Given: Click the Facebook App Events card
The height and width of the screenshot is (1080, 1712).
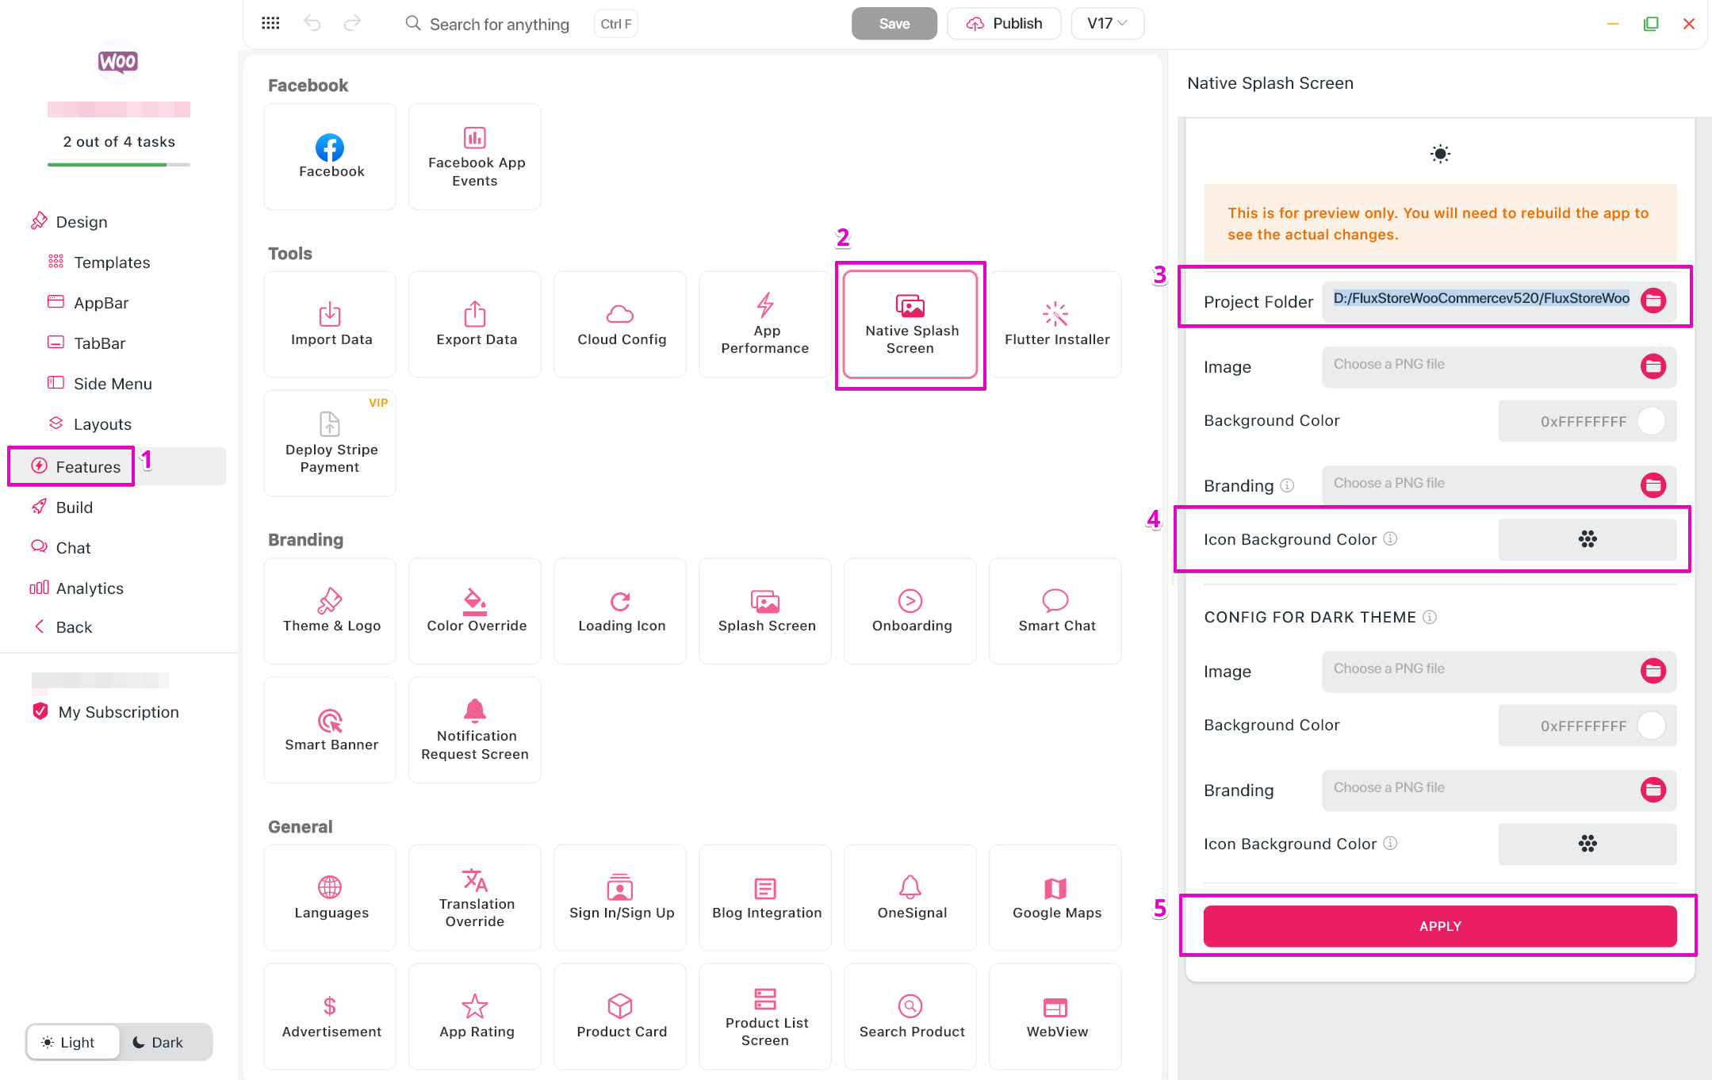Looking at the screenshot, I should coord(474,156).
